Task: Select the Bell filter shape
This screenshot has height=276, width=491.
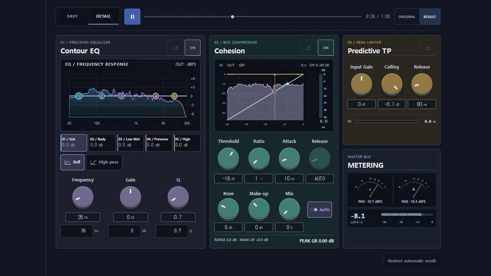Action: (72, 162)
